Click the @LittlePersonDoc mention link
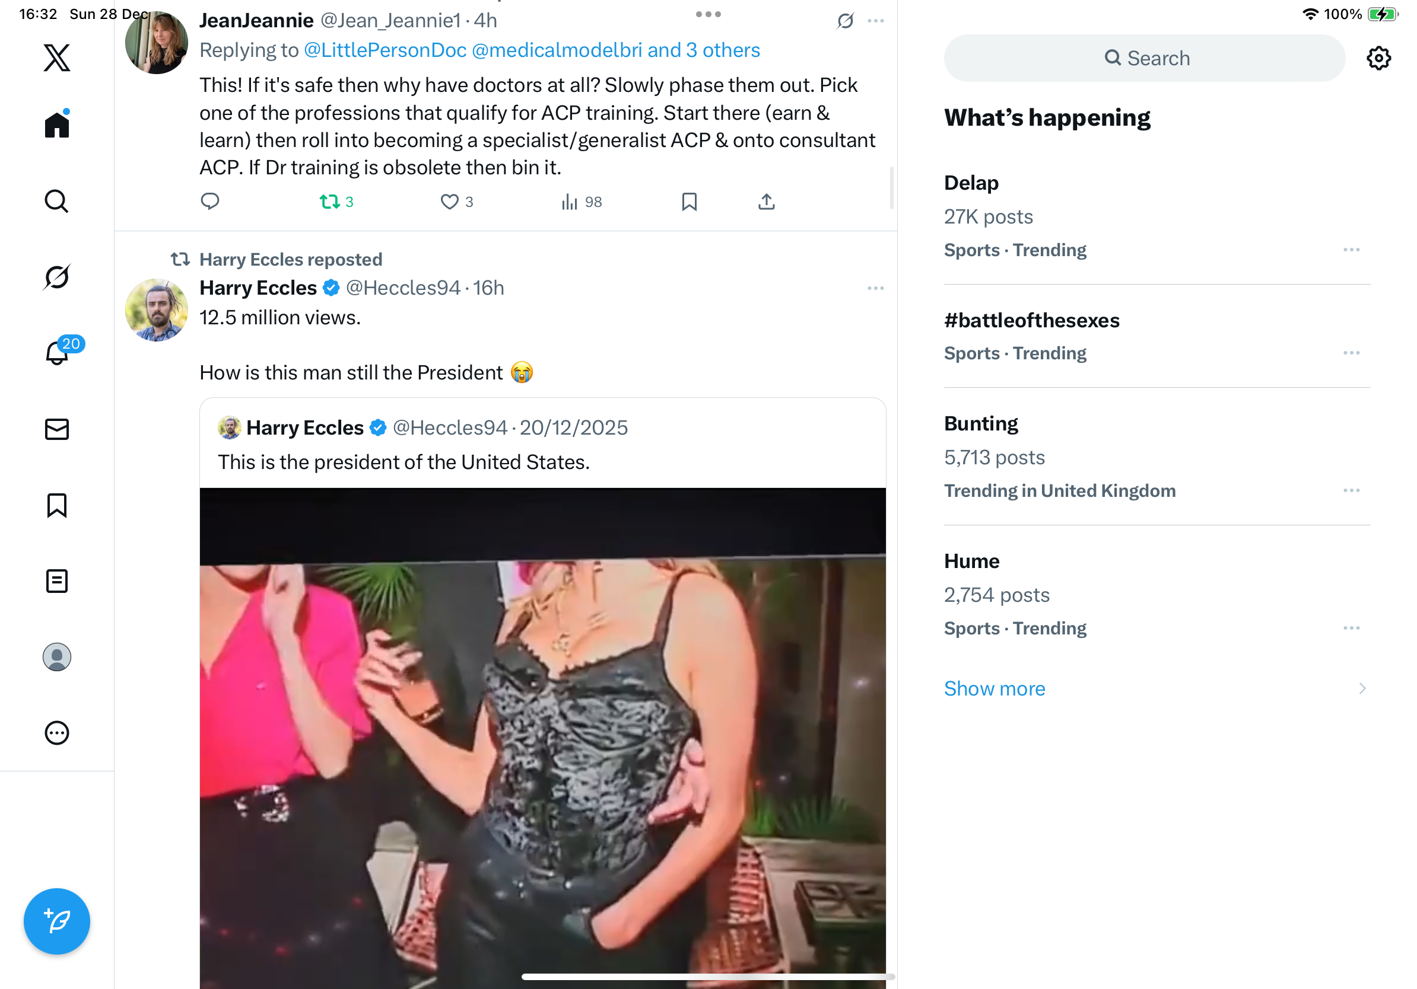 pos(385,50)
